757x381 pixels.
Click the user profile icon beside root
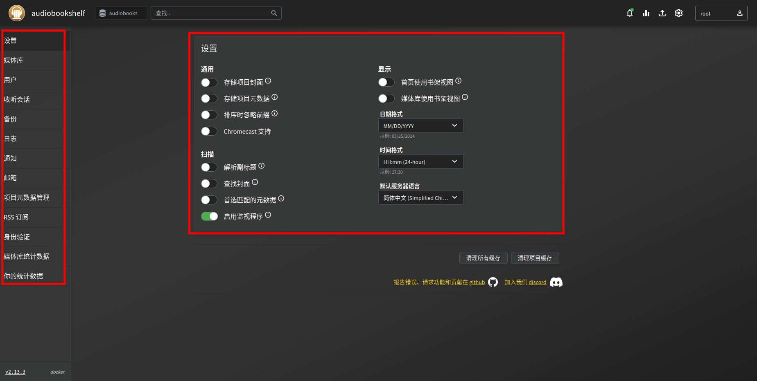[x=740, y=13]
